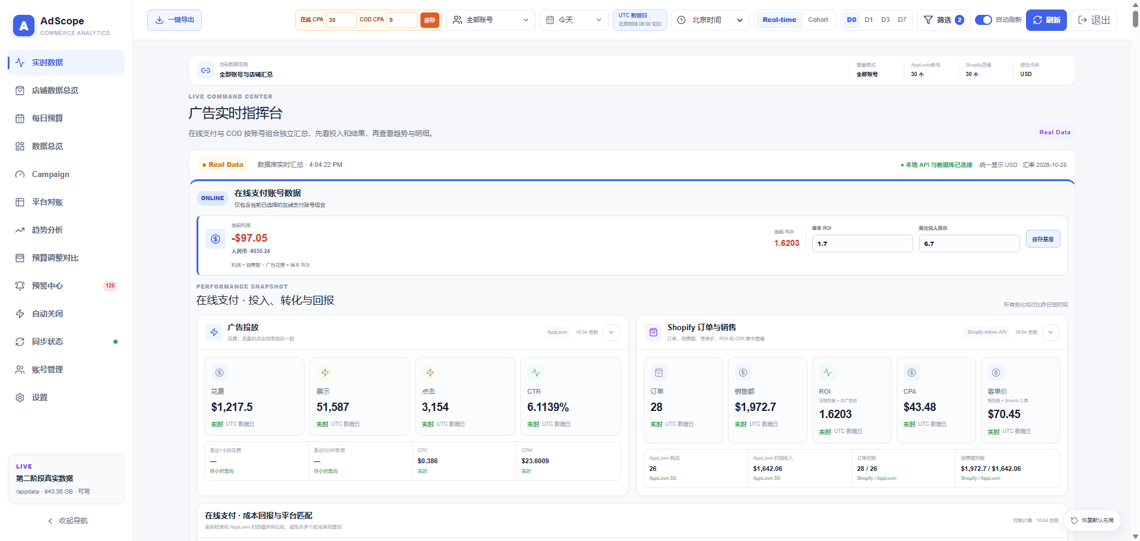Click the 平台对账 table icon

tap(20, 202)
